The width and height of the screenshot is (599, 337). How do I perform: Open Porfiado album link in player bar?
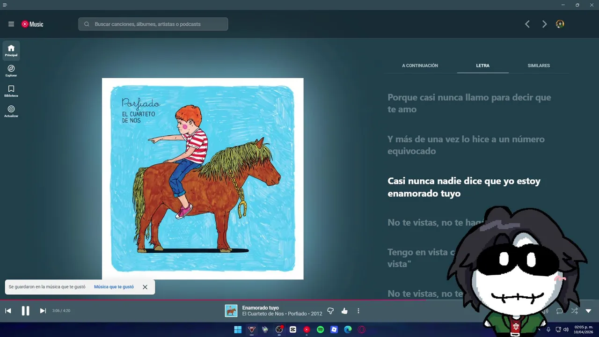point(297,314)
